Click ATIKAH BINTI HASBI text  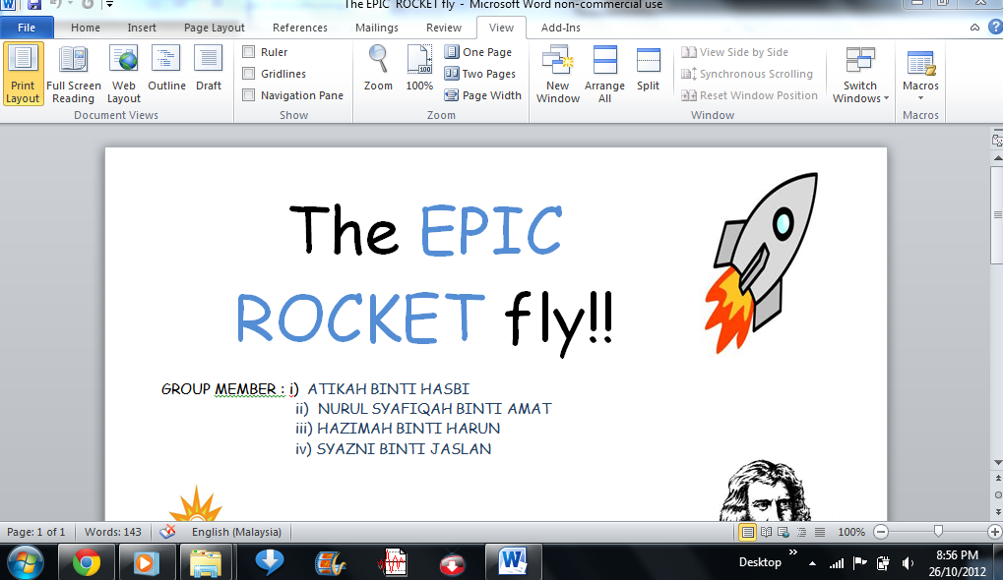(388, 389)
